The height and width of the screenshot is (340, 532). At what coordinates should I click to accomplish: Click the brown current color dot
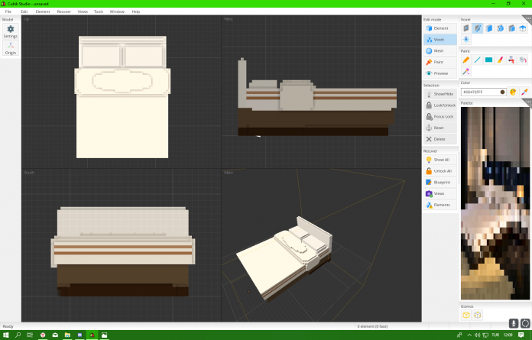click(502, 92)
